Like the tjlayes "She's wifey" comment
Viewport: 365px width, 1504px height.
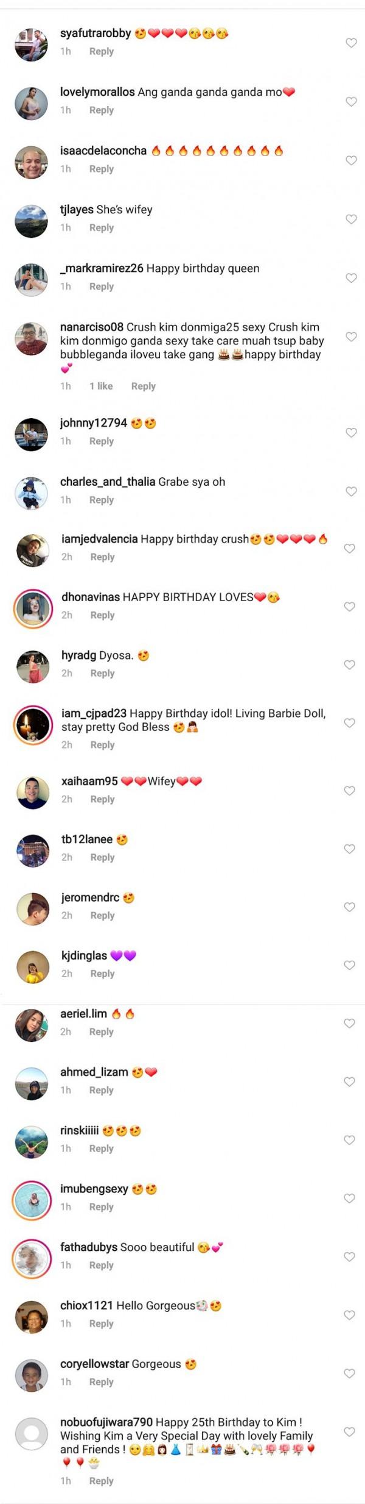[351, 219]
